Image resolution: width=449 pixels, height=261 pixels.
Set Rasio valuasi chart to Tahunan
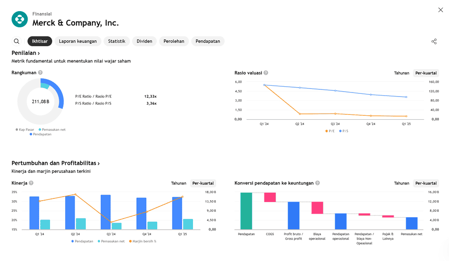pos(402,73)
